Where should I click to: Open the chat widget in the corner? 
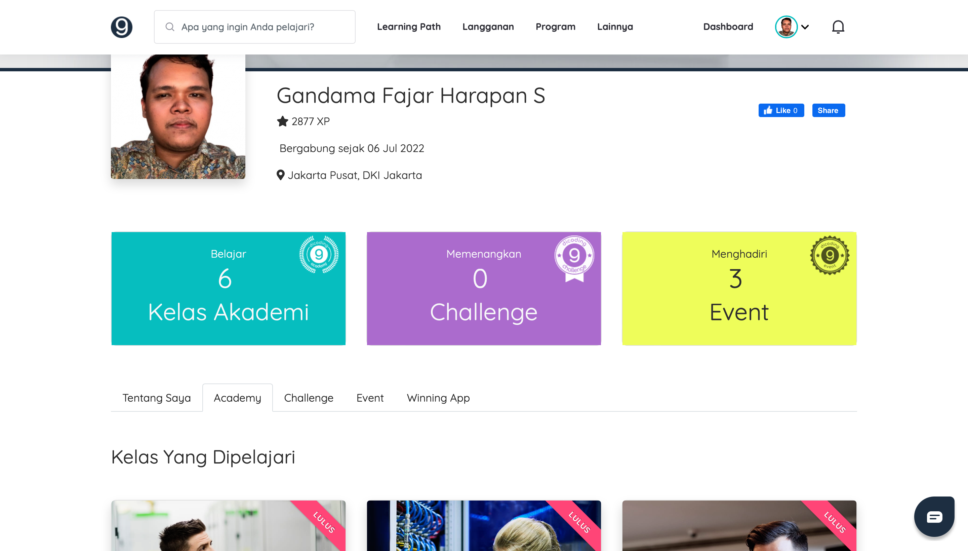[x=934, y=516]
